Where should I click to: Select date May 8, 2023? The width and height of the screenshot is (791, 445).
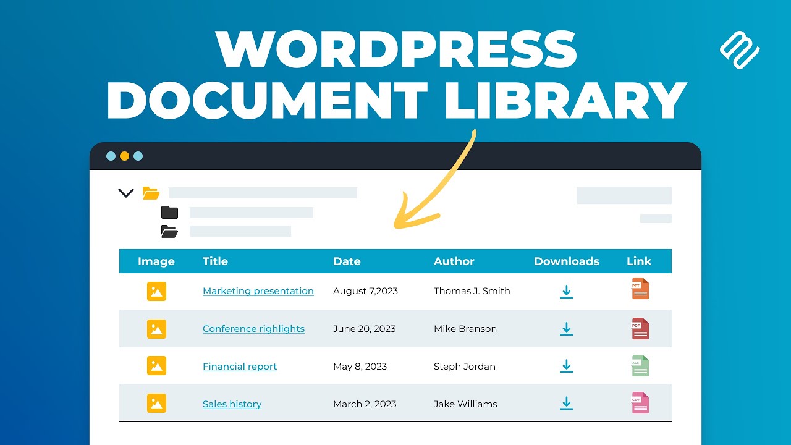click(x=360, y=367)
